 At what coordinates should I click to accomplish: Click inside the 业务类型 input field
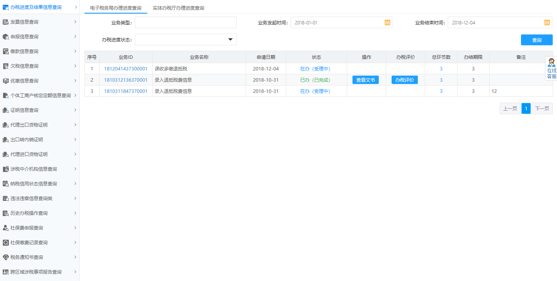click(x=186, y=22)
